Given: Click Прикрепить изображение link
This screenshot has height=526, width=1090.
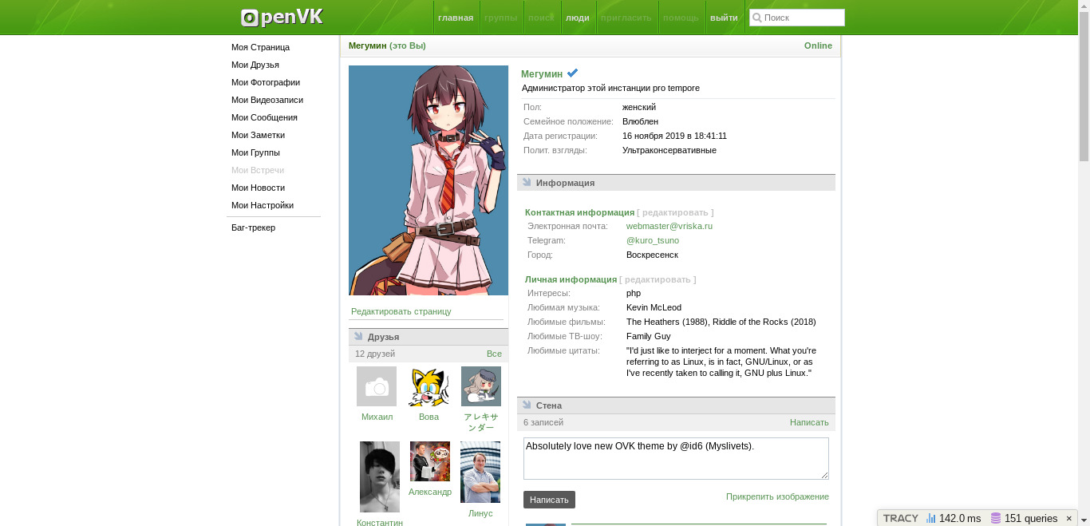Looking at the screenshot, I should coord(777,496).
